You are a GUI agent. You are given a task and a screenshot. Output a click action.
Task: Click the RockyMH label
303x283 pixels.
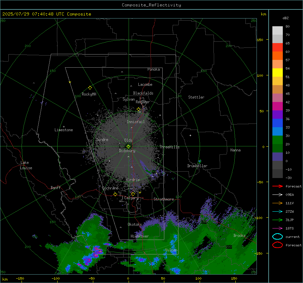click(89, 94)
